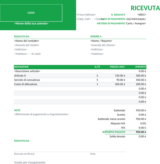160x164 pixels.
Task: Click the bottom RICEVUTO DA heading
Action: (x=22, y=141)
